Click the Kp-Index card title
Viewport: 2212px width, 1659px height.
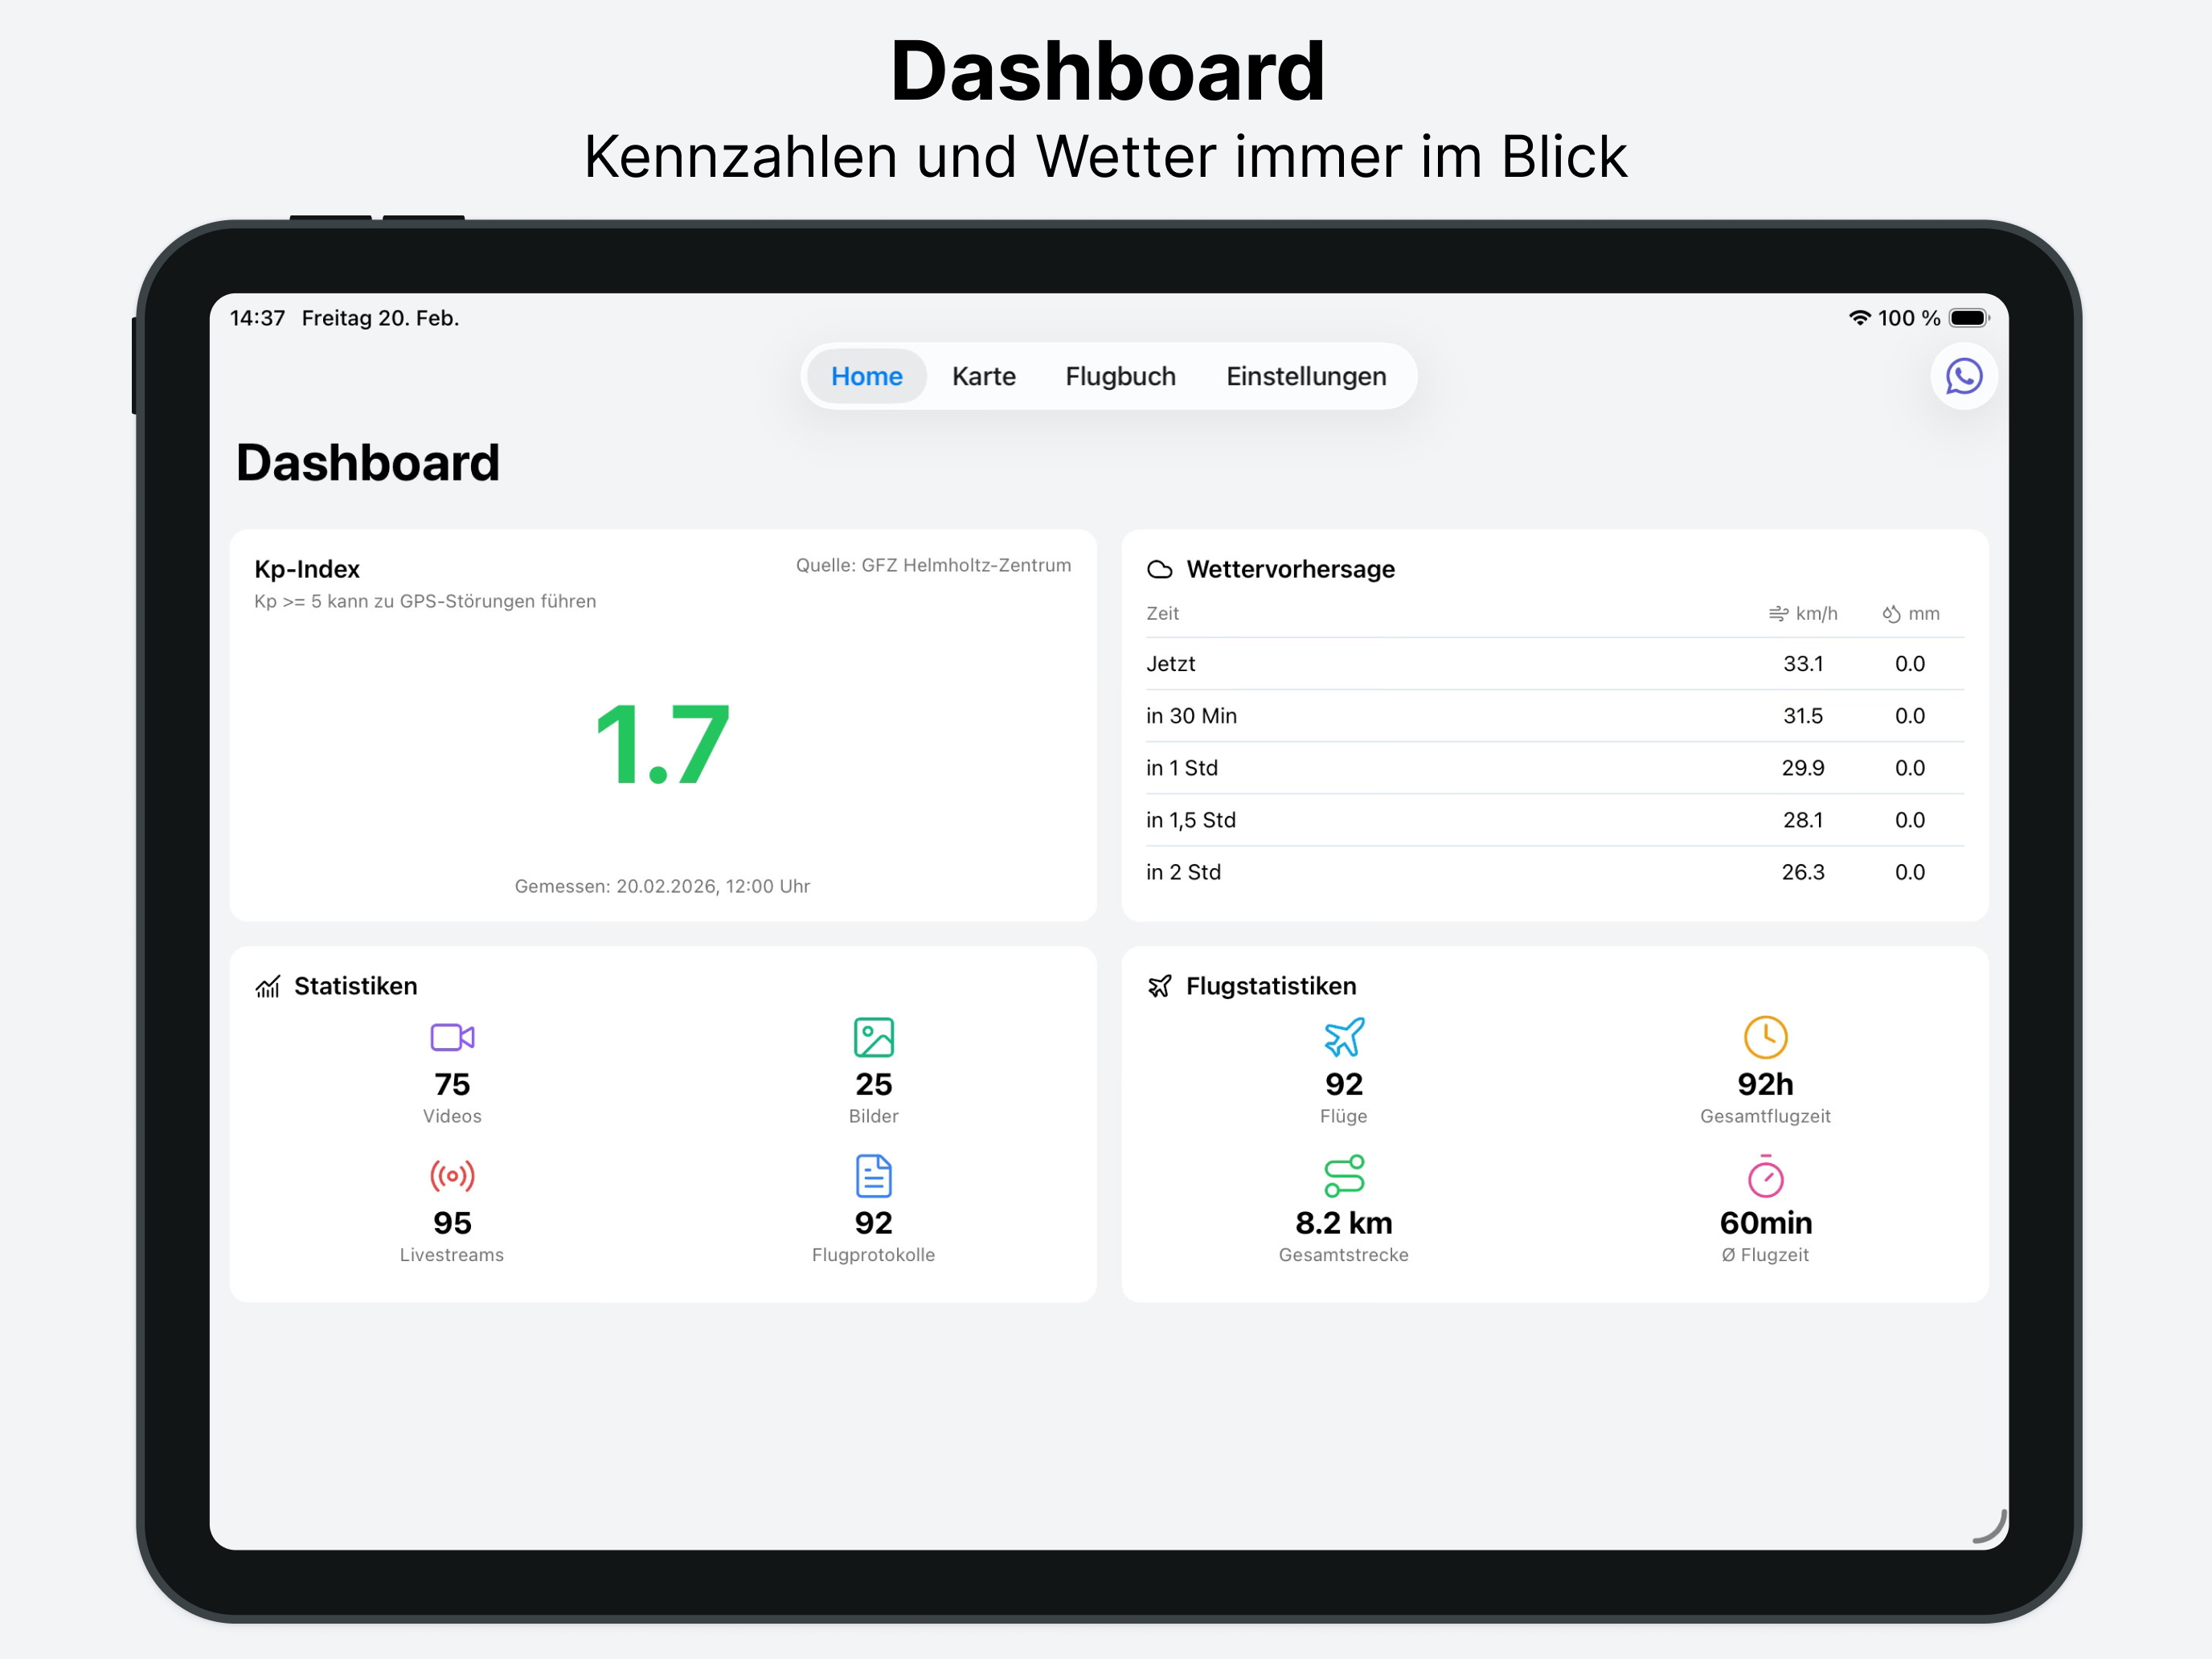pyautogui.click(x=307, y=569)
